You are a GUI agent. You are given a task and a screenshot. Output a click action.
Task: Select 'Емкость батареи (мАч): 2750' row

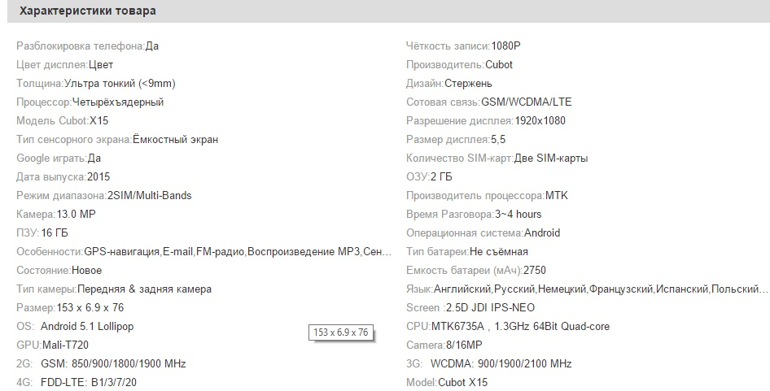coord(476,271)
